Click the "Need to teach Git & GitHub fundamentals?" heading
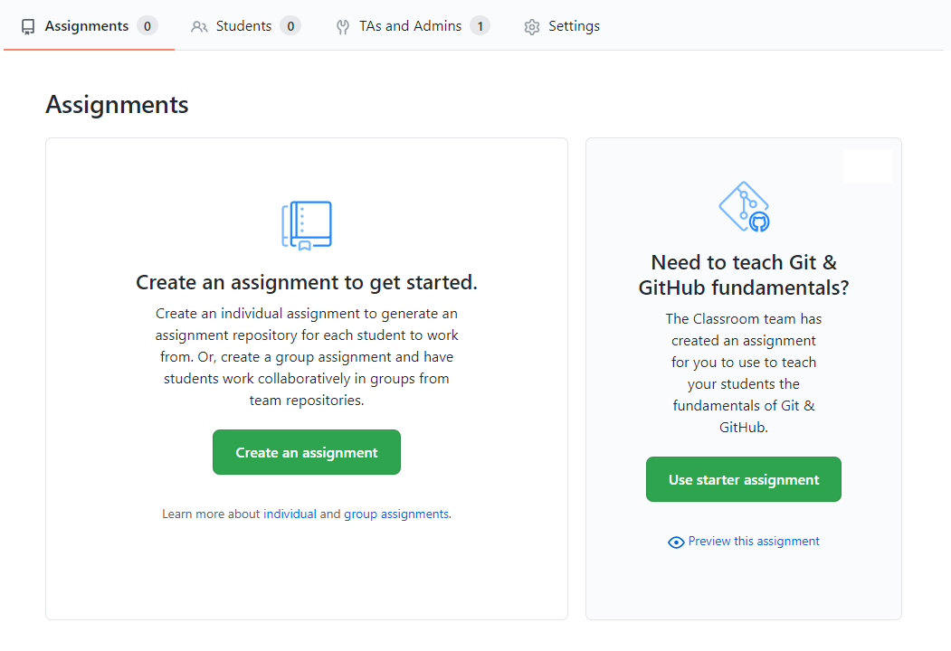This screenshot has height=651, width=951. click(x=744, y=275)
